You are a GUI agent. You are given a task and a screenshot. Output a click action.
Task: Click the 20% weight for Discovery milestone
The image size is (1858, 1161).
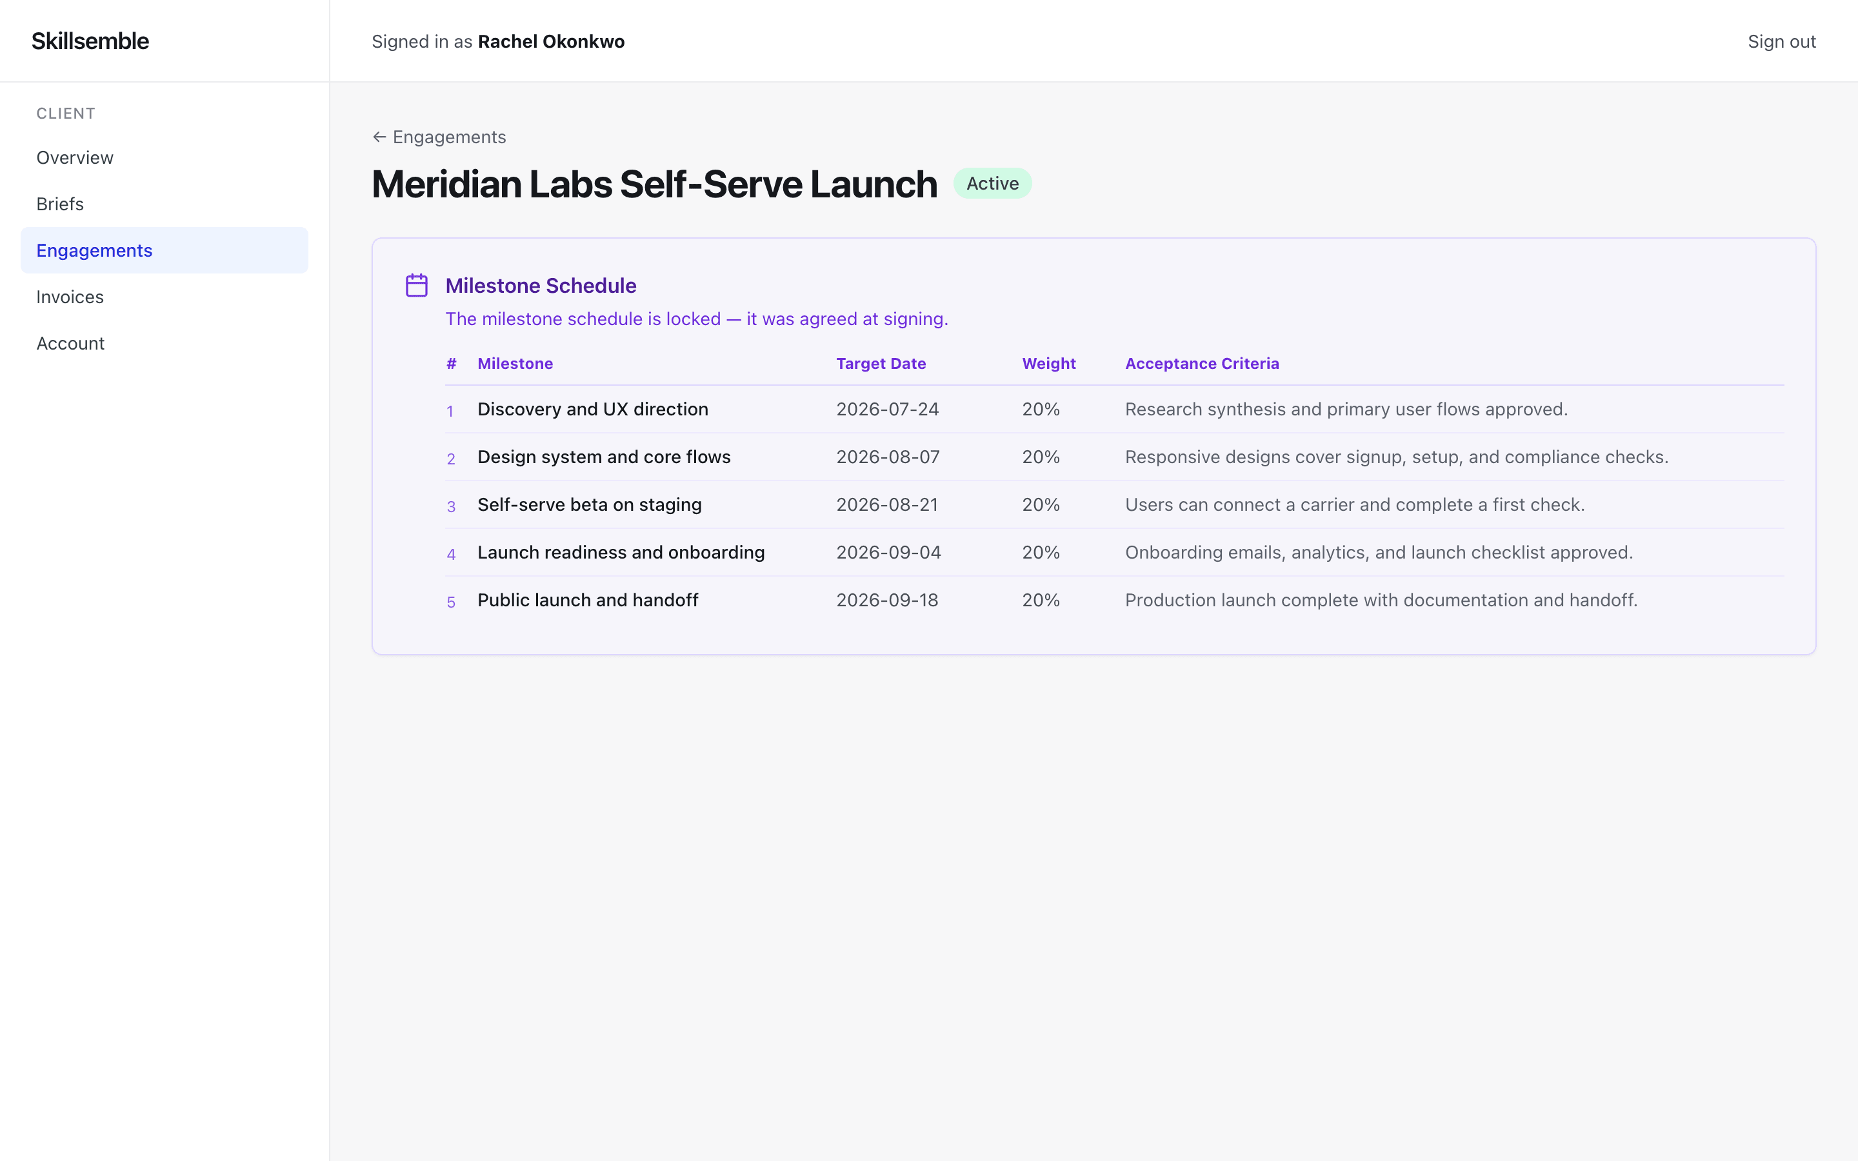point(1041,410)
